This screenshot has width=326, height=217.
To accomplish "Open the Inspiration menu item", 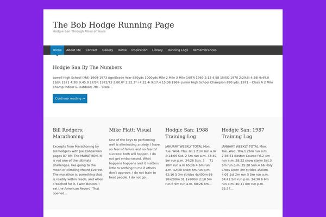I will click(139, 50).
